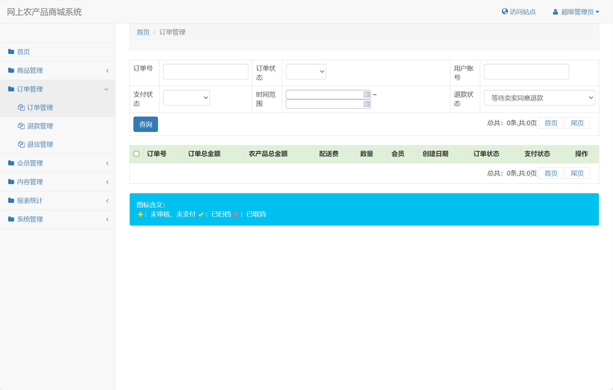Viewport: 613px width, 390px height.
Task: Click inside the 订单号 input field
Action: [205, 71]
